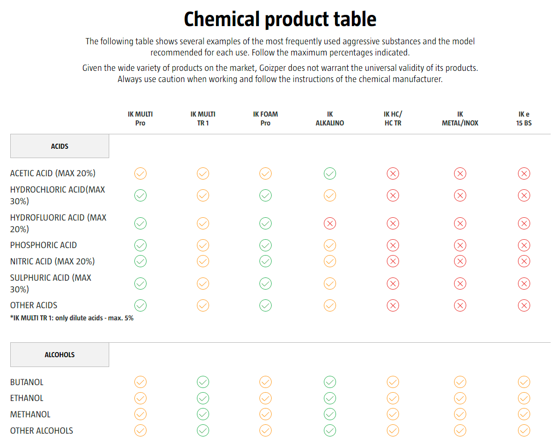Click green check for Ethanol under IK ALKALINO
The width and height of the screenshot is (560, 443).
(330, 399)
